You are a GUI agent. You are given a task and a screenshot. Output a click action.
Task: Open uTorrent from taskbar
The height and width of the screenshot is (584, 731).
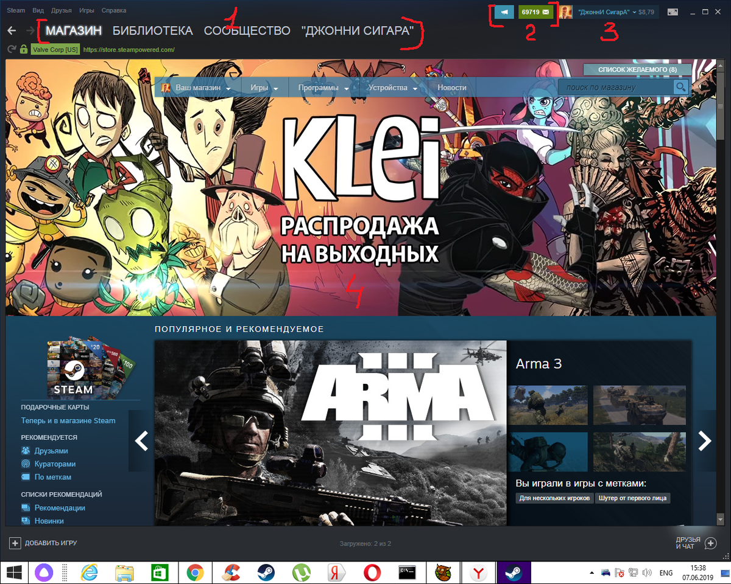tap(300, 572)
